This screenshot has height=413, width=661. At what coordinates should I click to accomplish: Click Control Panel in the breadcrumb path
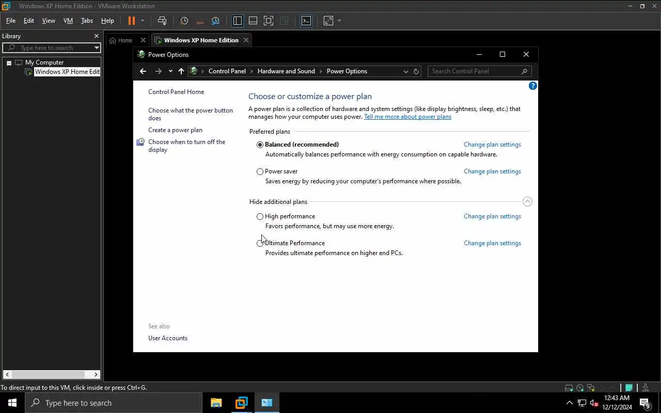coord(227,71)
